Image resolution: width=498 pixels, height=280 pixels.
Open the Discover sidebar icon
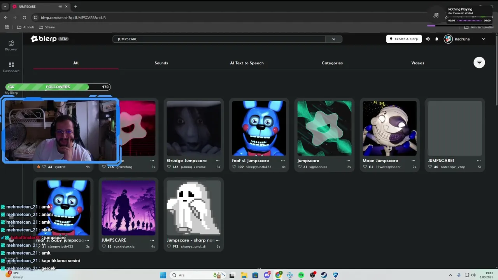(x=11, y=45)
